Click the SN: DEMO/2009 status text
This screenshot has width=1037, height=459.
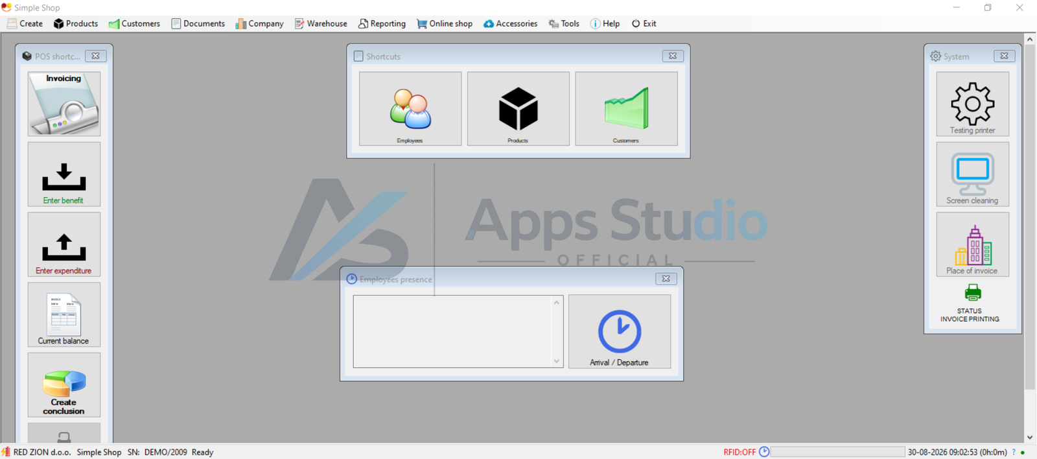pyautogui.click(x=157, y=452)
